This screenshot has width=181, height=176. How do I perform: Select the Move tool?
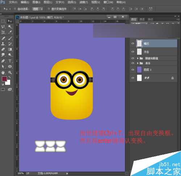point(10,21)
